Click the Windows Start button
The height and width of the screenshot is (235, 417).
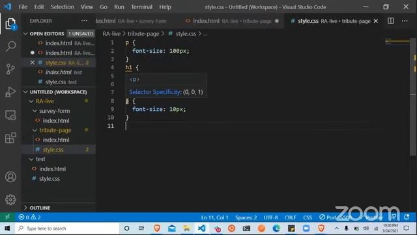tap(7, 228)
